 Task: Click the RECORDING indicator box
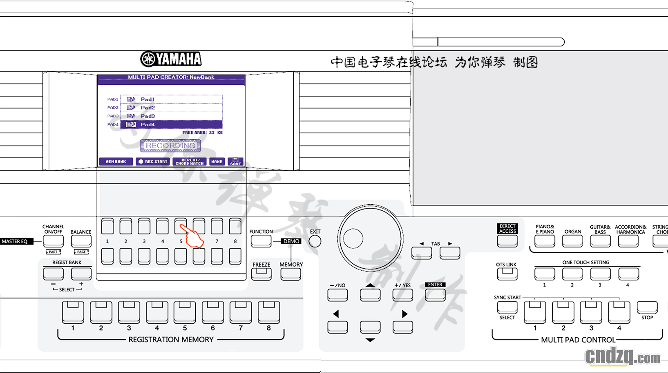pyautogui.click(x=170, y=146)
